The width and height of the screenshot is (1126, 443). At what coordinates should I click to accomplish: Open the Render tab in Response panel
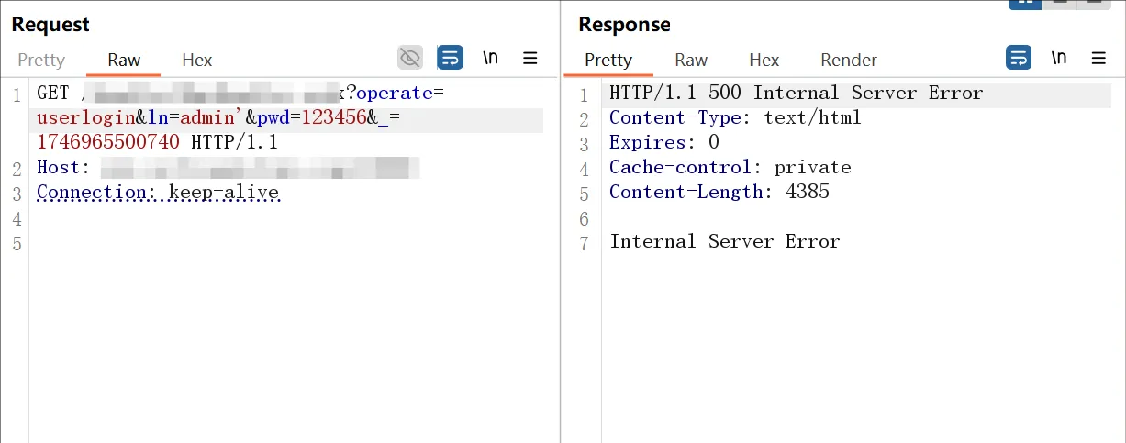coord(849,61)
